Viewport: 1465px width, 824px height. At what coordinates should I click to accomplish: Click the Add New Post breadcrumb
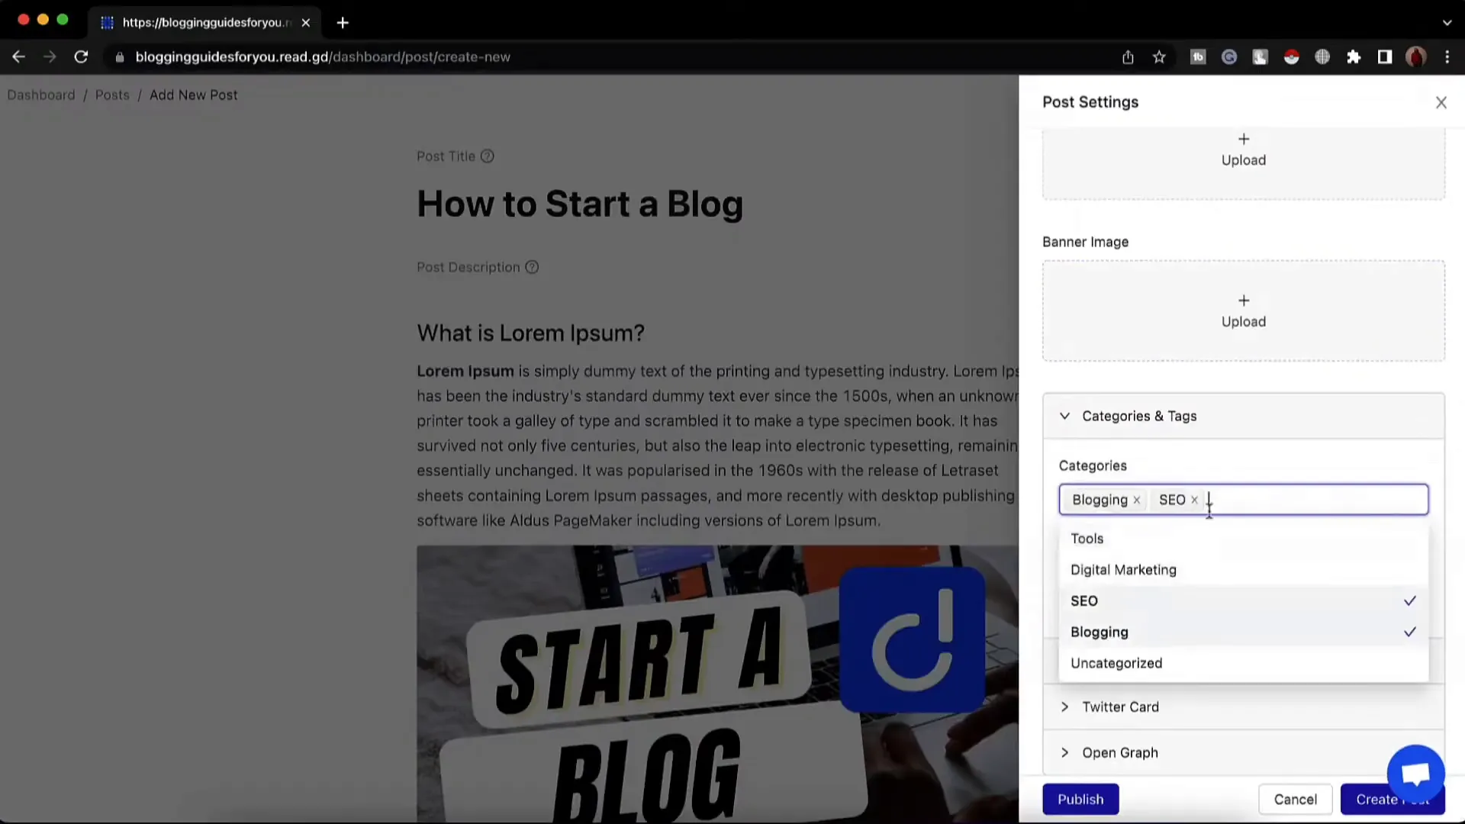(194, 95)
